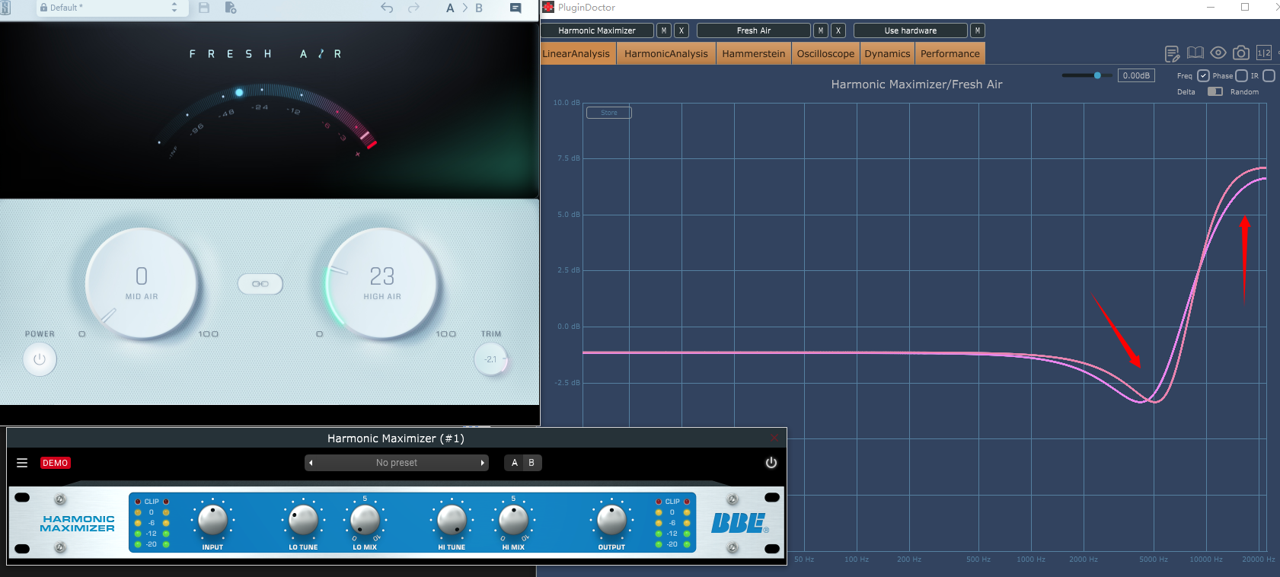The width and height of the screenshot is (1280, 577).
Task: Undo the last Fresh Air change
Action: click(387, 8)
